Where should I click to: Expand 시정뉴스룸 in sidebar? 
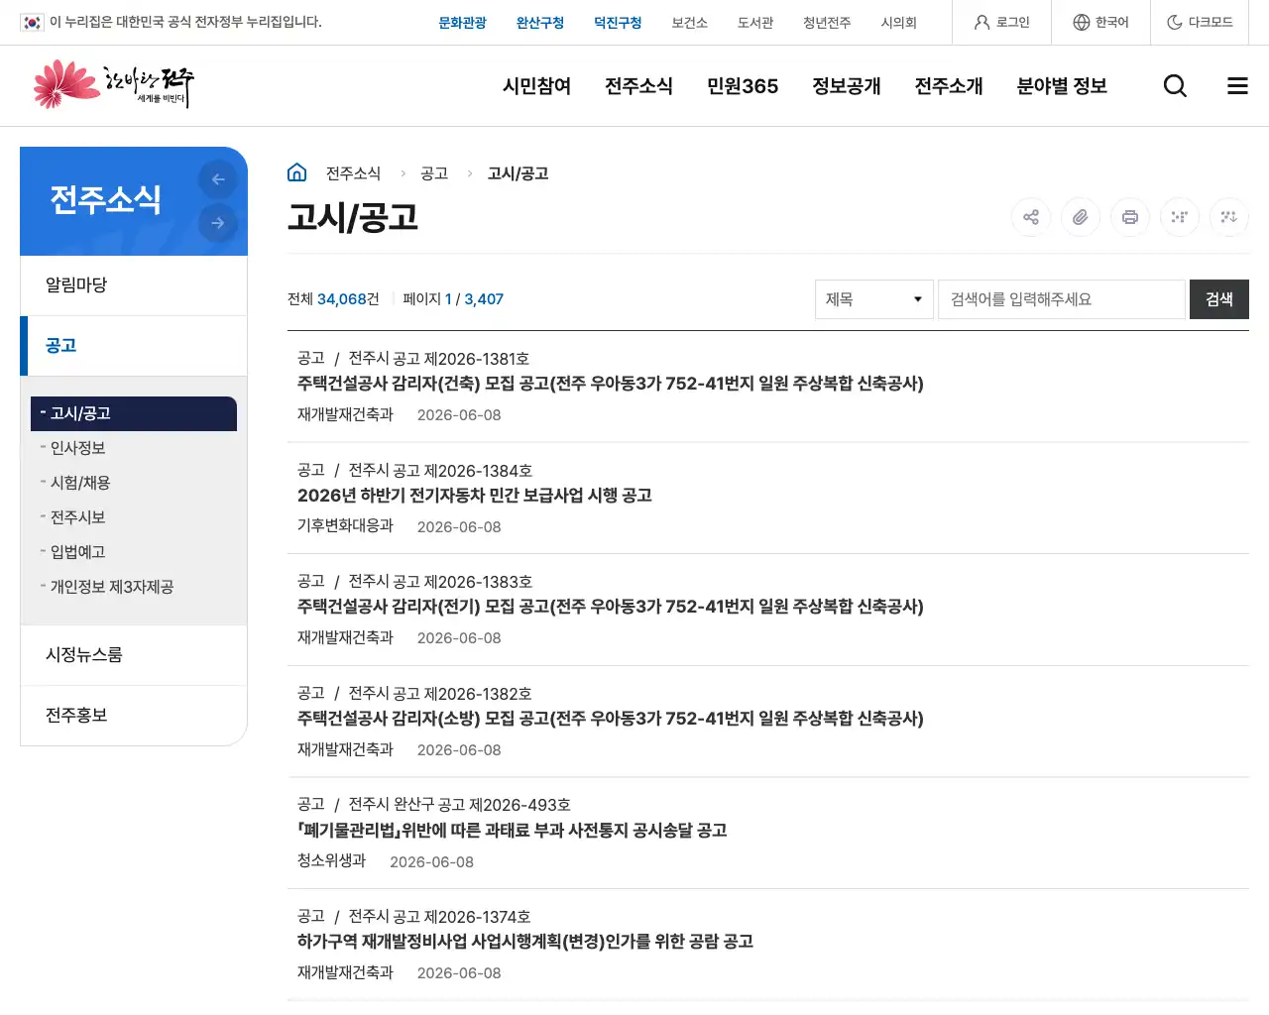point(134,655)
